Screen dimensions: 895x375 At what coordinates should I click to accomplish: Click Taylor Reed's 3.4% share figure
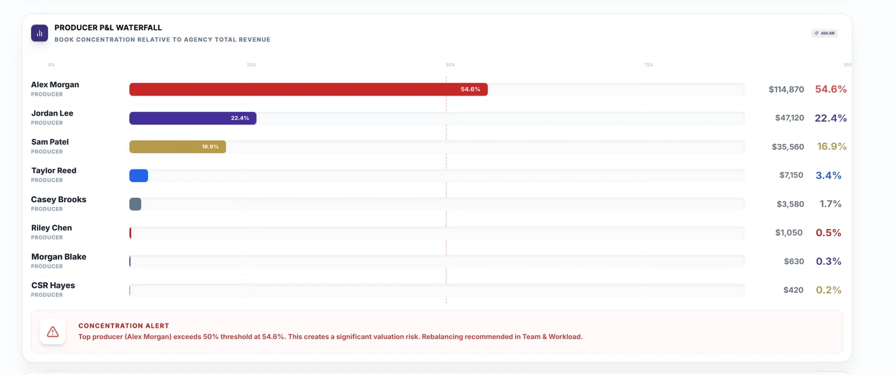tap(828, 175)
